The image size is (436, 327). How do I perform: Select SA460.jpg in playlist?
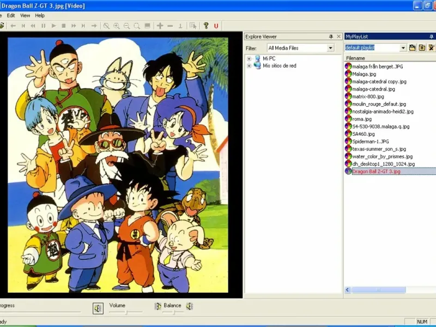tap(364, 134)
